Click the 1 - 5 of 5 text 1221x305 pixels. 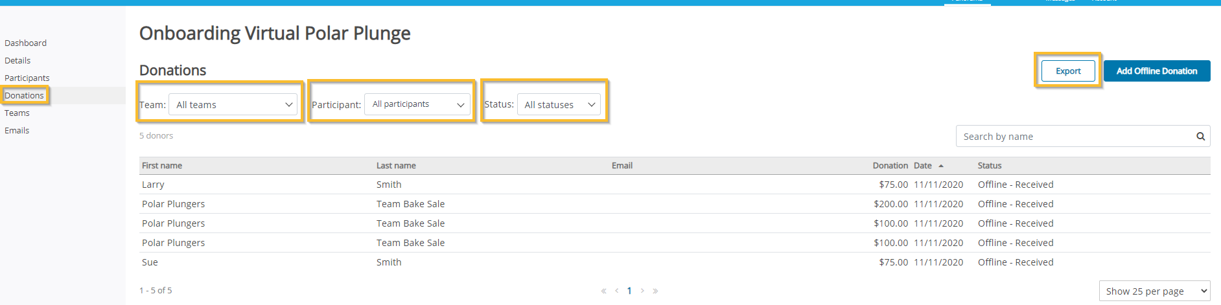coord(156,290)
